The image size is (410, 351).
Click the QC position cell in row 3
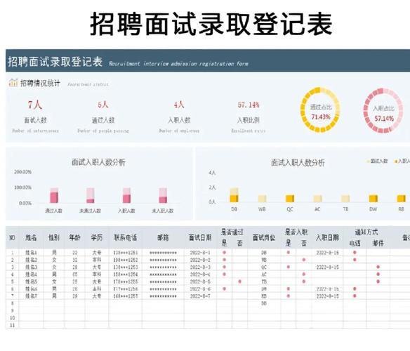264,267
